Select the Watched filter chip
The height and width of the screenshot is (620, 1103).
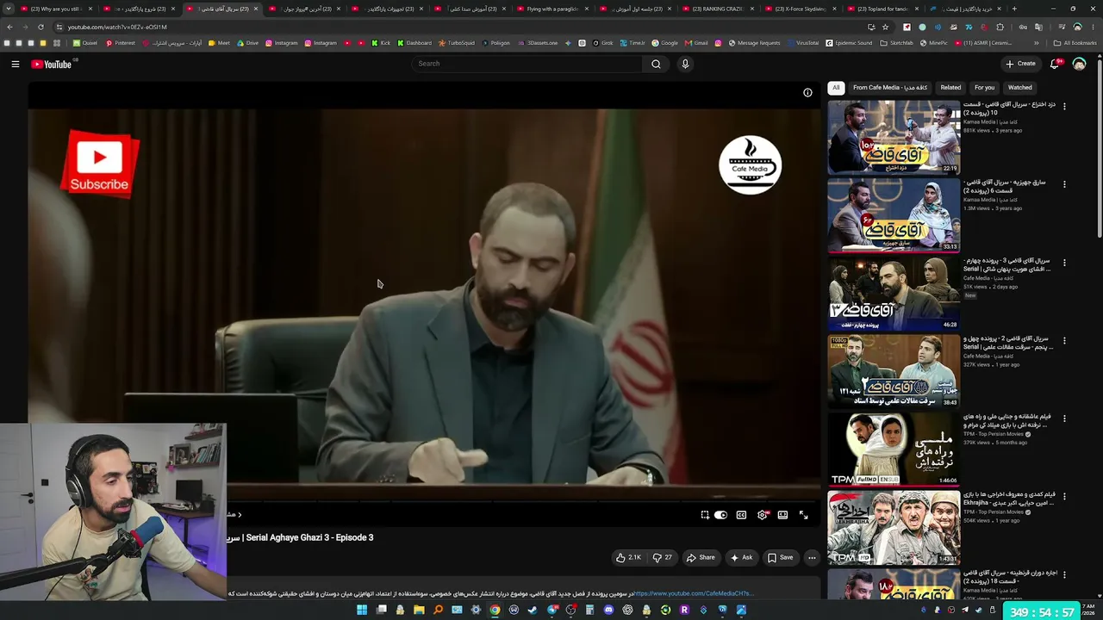coord(1019,87)
